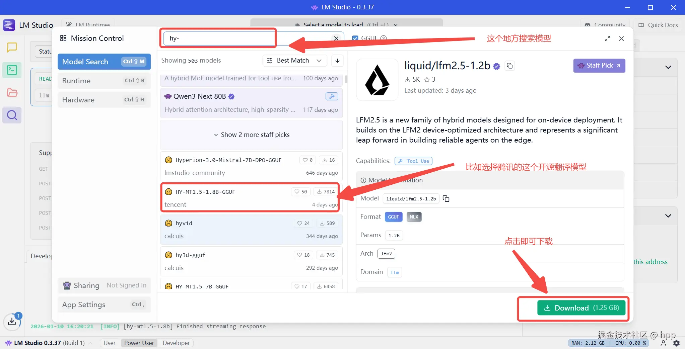Open the My Models folder icon
685x349 pixels.
coord(12,93)
